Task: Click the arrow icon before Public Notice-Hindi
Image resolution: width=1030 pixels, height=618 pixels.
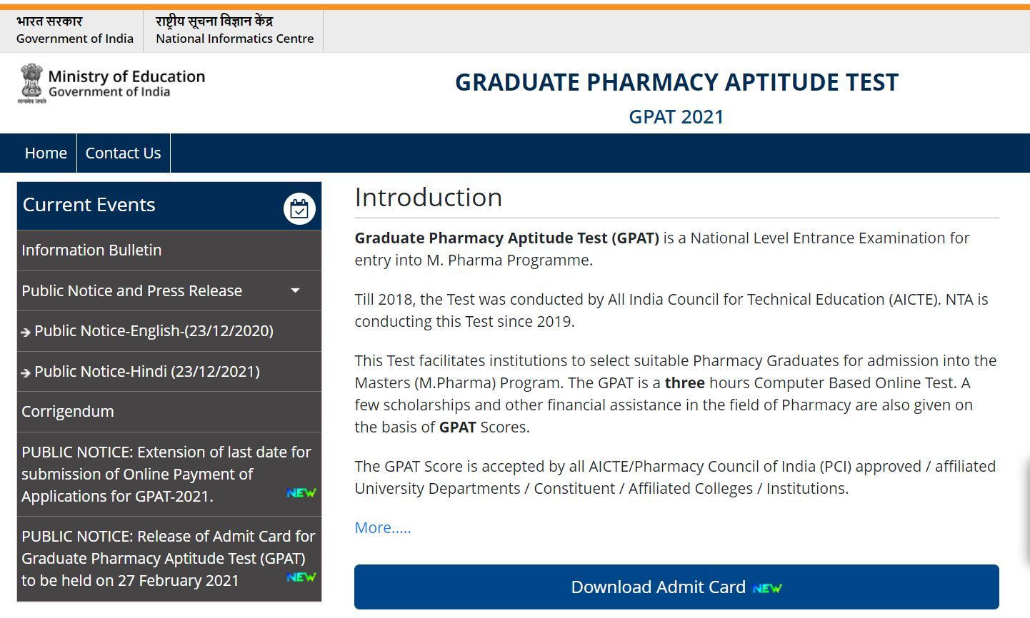Action: coord(26,372)
